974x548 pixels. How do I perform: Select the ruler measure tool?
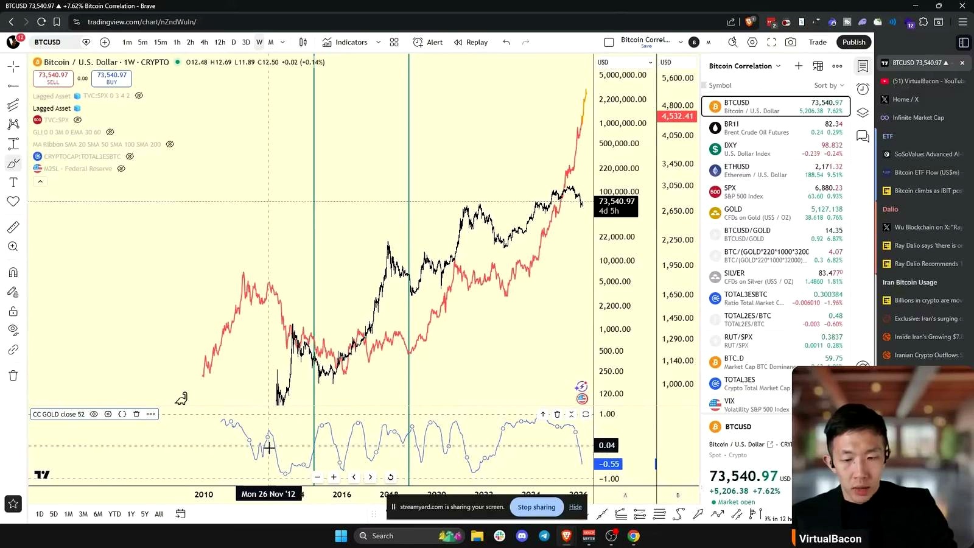point(13,227)
